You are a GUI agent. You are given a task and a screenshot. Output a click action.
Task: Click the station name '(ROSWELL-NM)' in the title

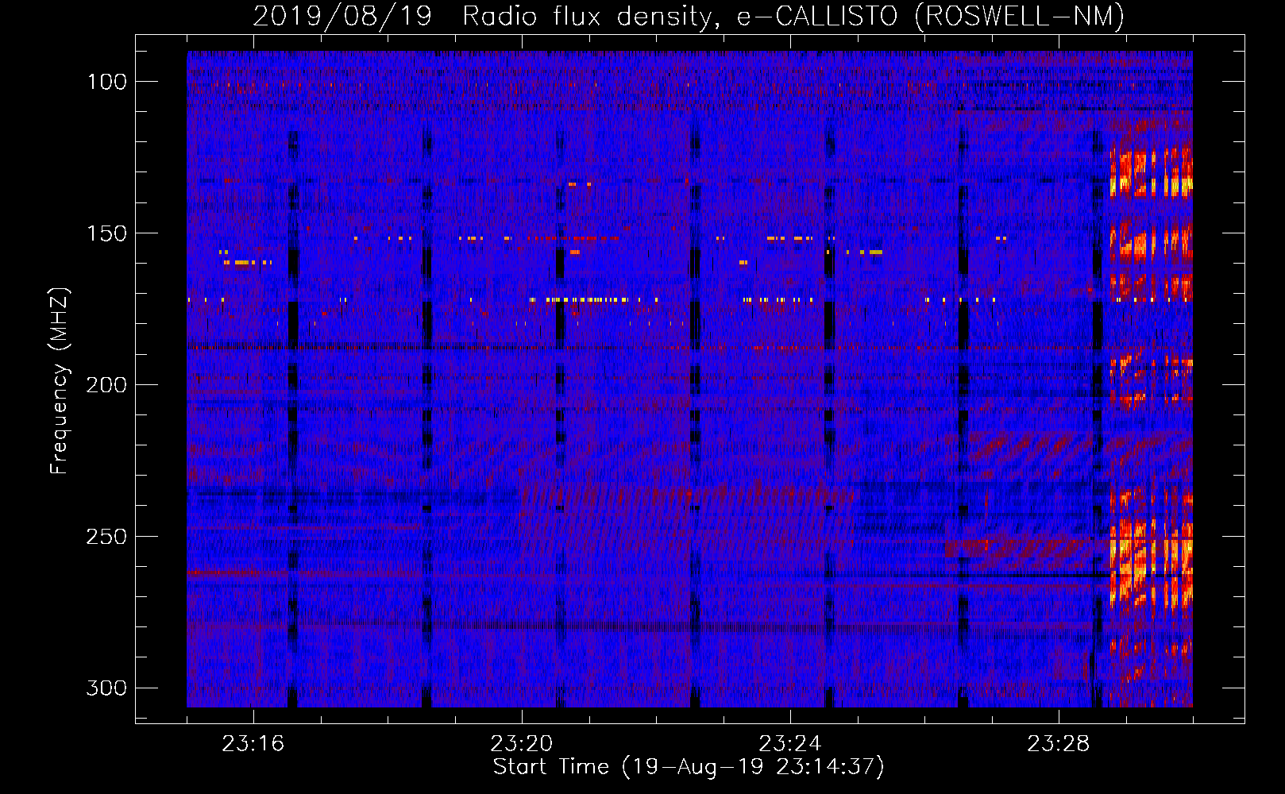click(1021, 16)
